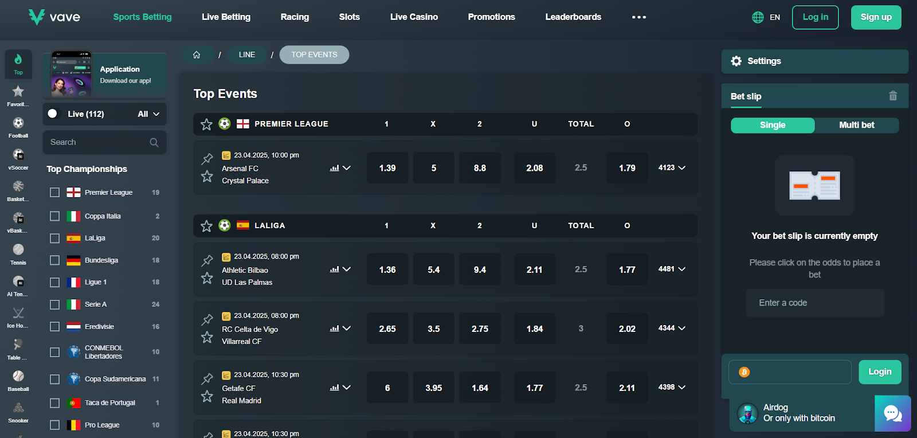The image size is (917, 438).
Task: Open live chat bubble
Action: (x=893, y=413)
